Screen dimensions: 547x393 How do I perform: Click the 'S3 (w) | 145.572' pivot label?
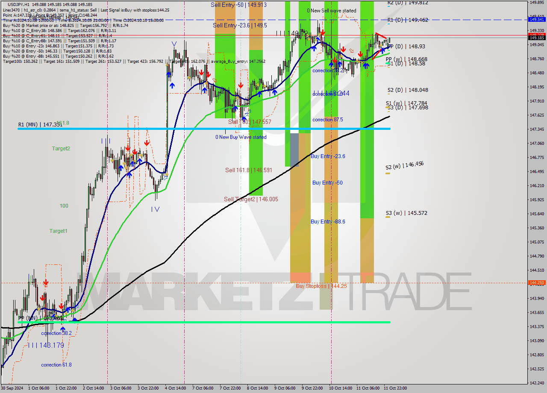pos(406,213)
